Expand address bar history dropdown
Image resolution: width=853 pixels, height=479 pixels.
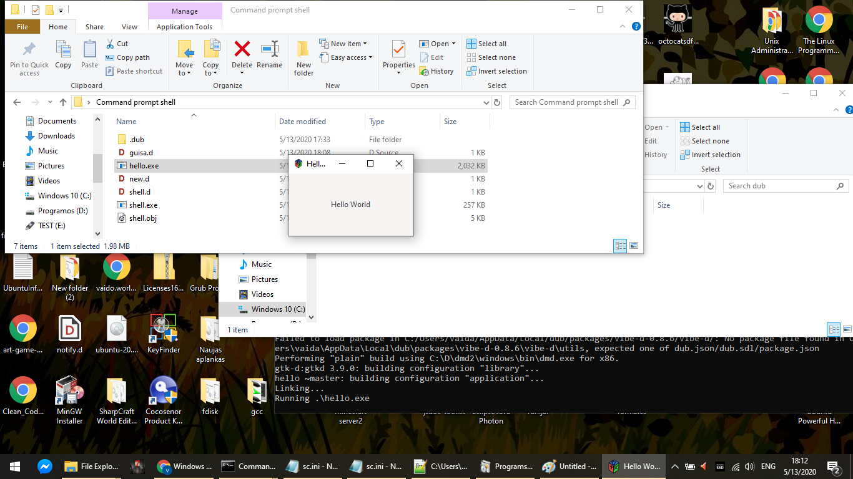coord(486,102)
